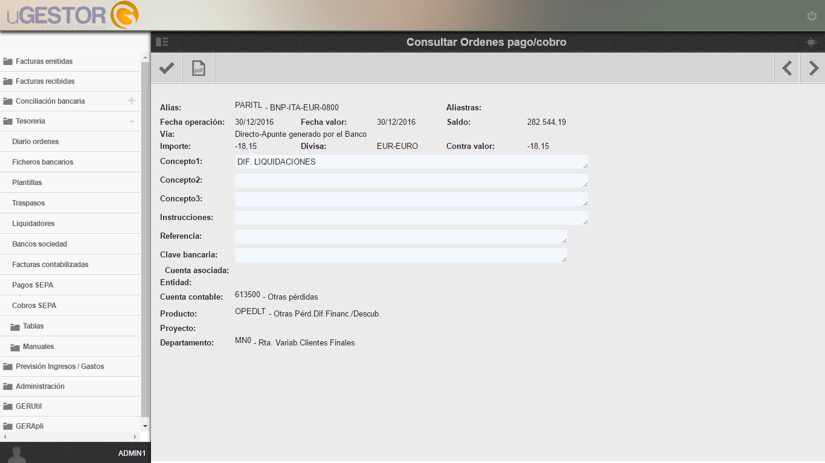This screenshot has width=825, height=463.
Task: Click into the Clave bancaria field
Action: click(x=401, y=255)
